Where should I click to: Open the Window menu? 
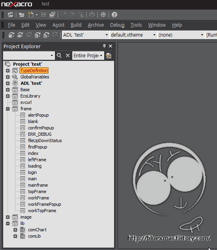point(157,25)
